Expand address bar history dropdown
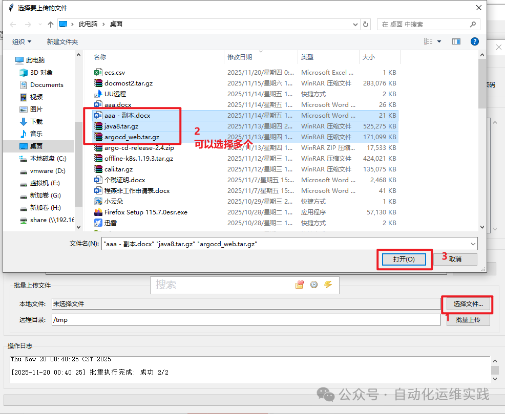This screenshot has height=414, width=505. (355, 25)
